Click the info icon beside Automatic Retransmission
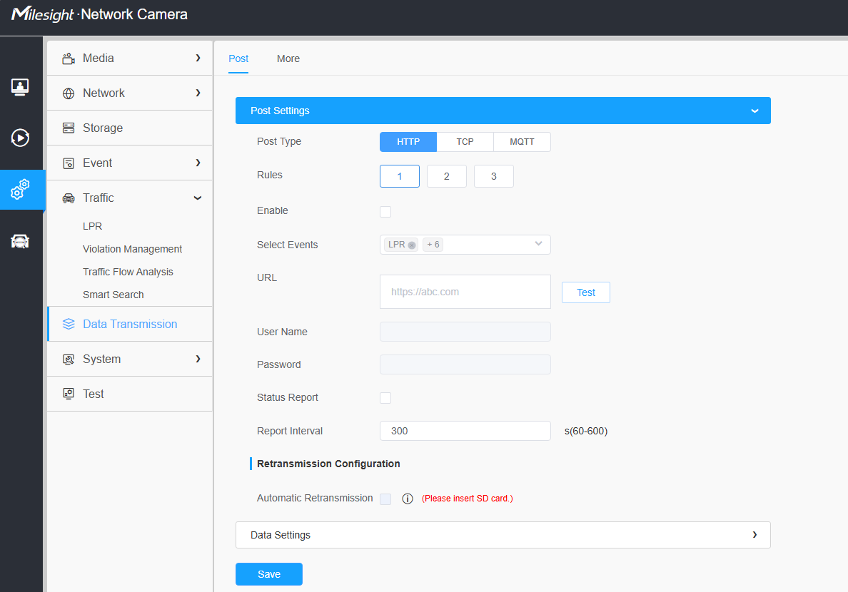Screen dimensions: 848x592 pos(408,499)
